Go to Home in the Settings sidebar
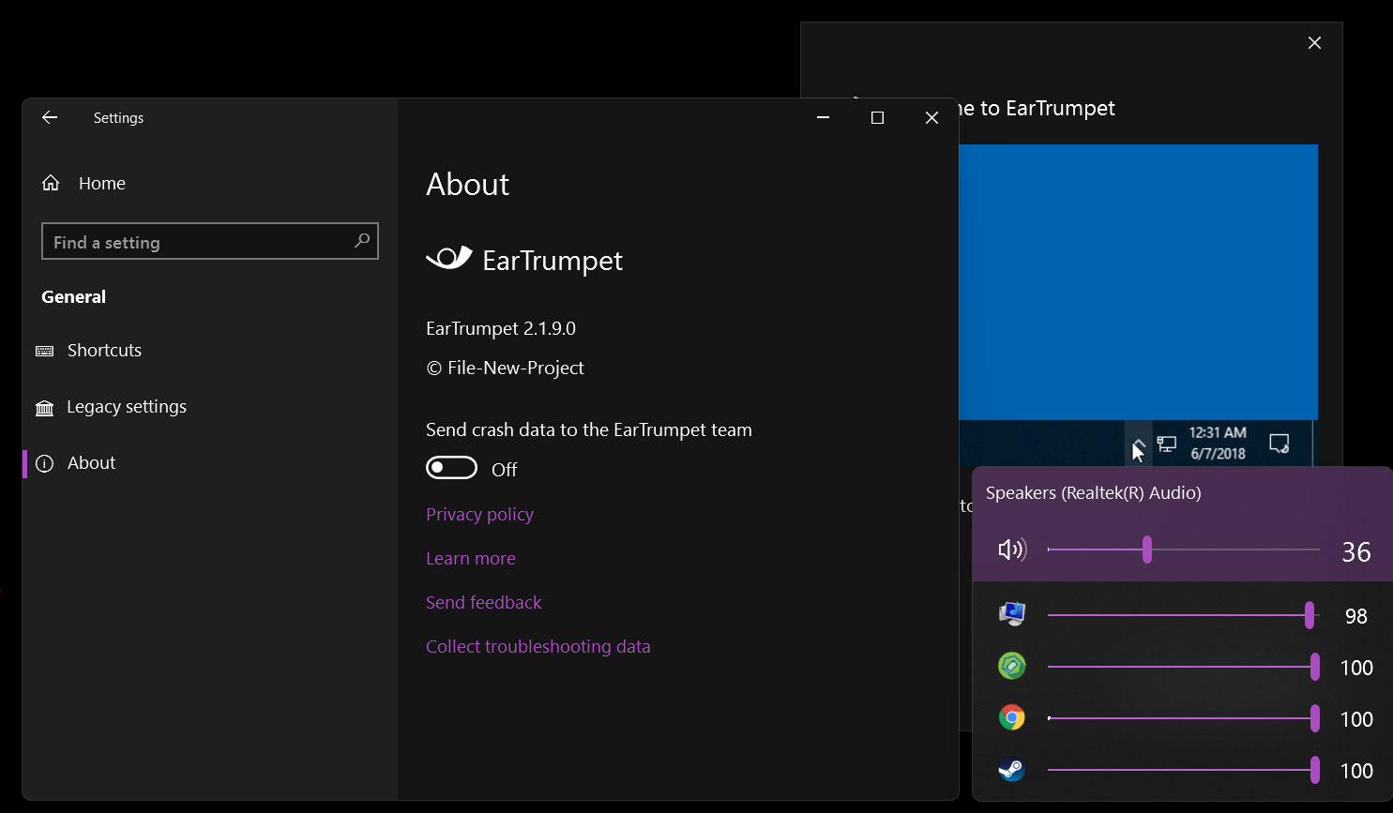 83,183
